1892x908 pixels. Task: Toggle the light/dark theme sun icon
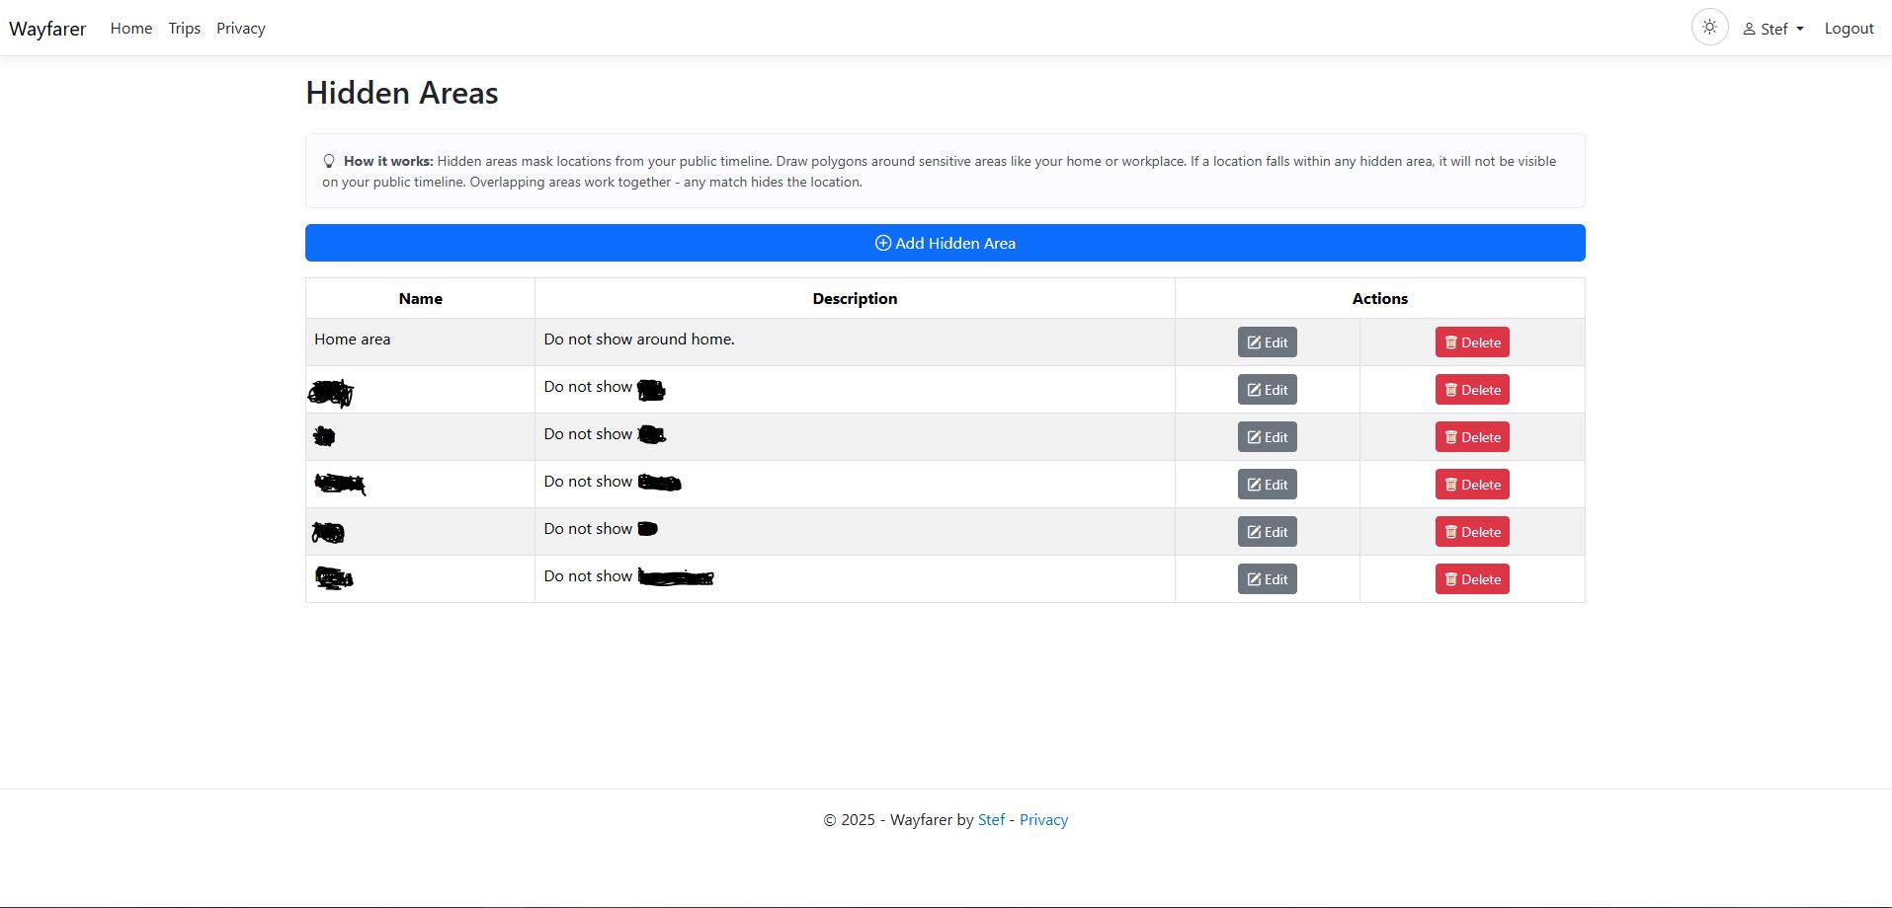click(x=1709, y=28)
